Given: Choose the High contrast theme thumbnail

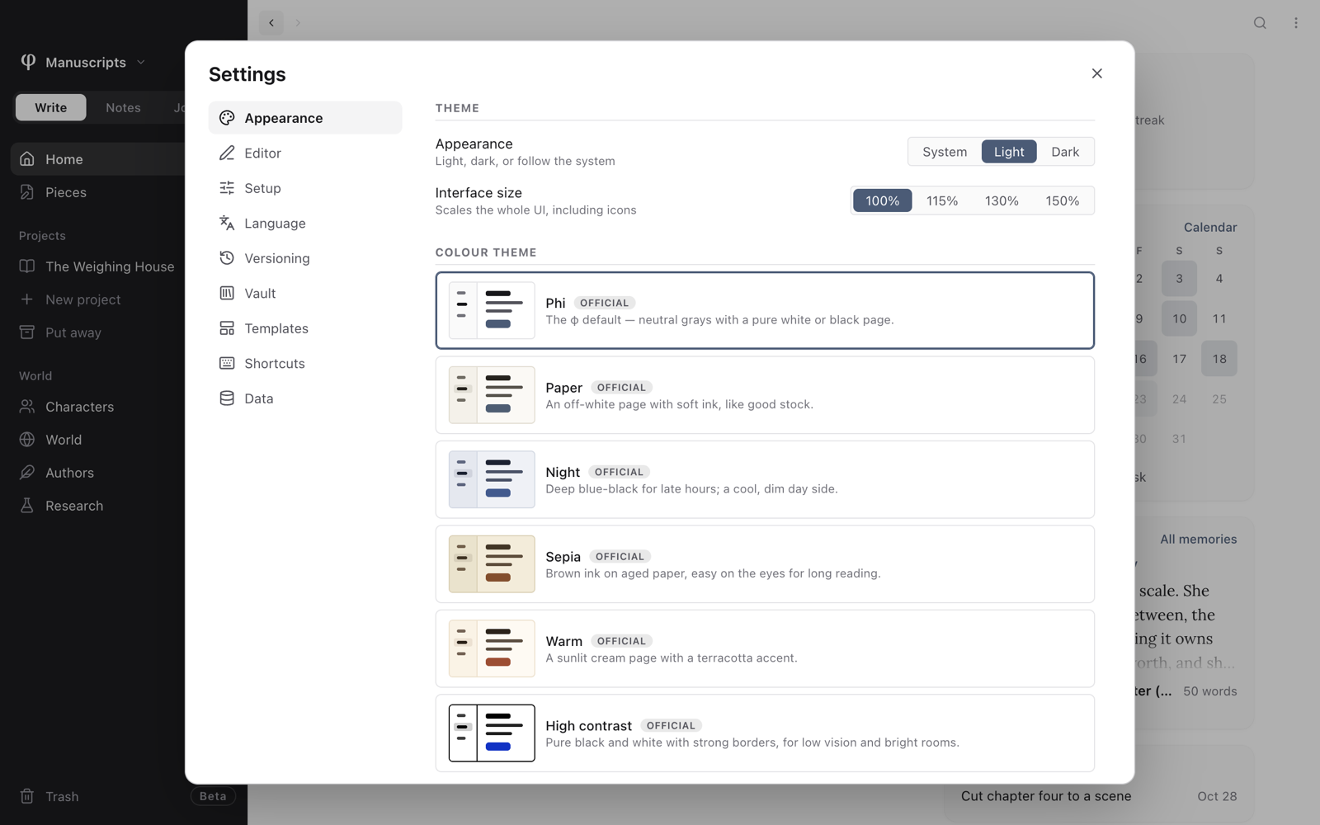Looking at the screenshot, I should click(492, 733).
